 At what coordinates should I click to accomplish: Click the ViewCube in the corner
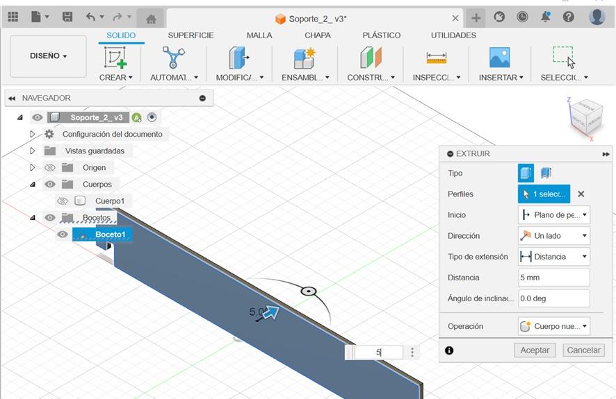(x=585, y=117)
